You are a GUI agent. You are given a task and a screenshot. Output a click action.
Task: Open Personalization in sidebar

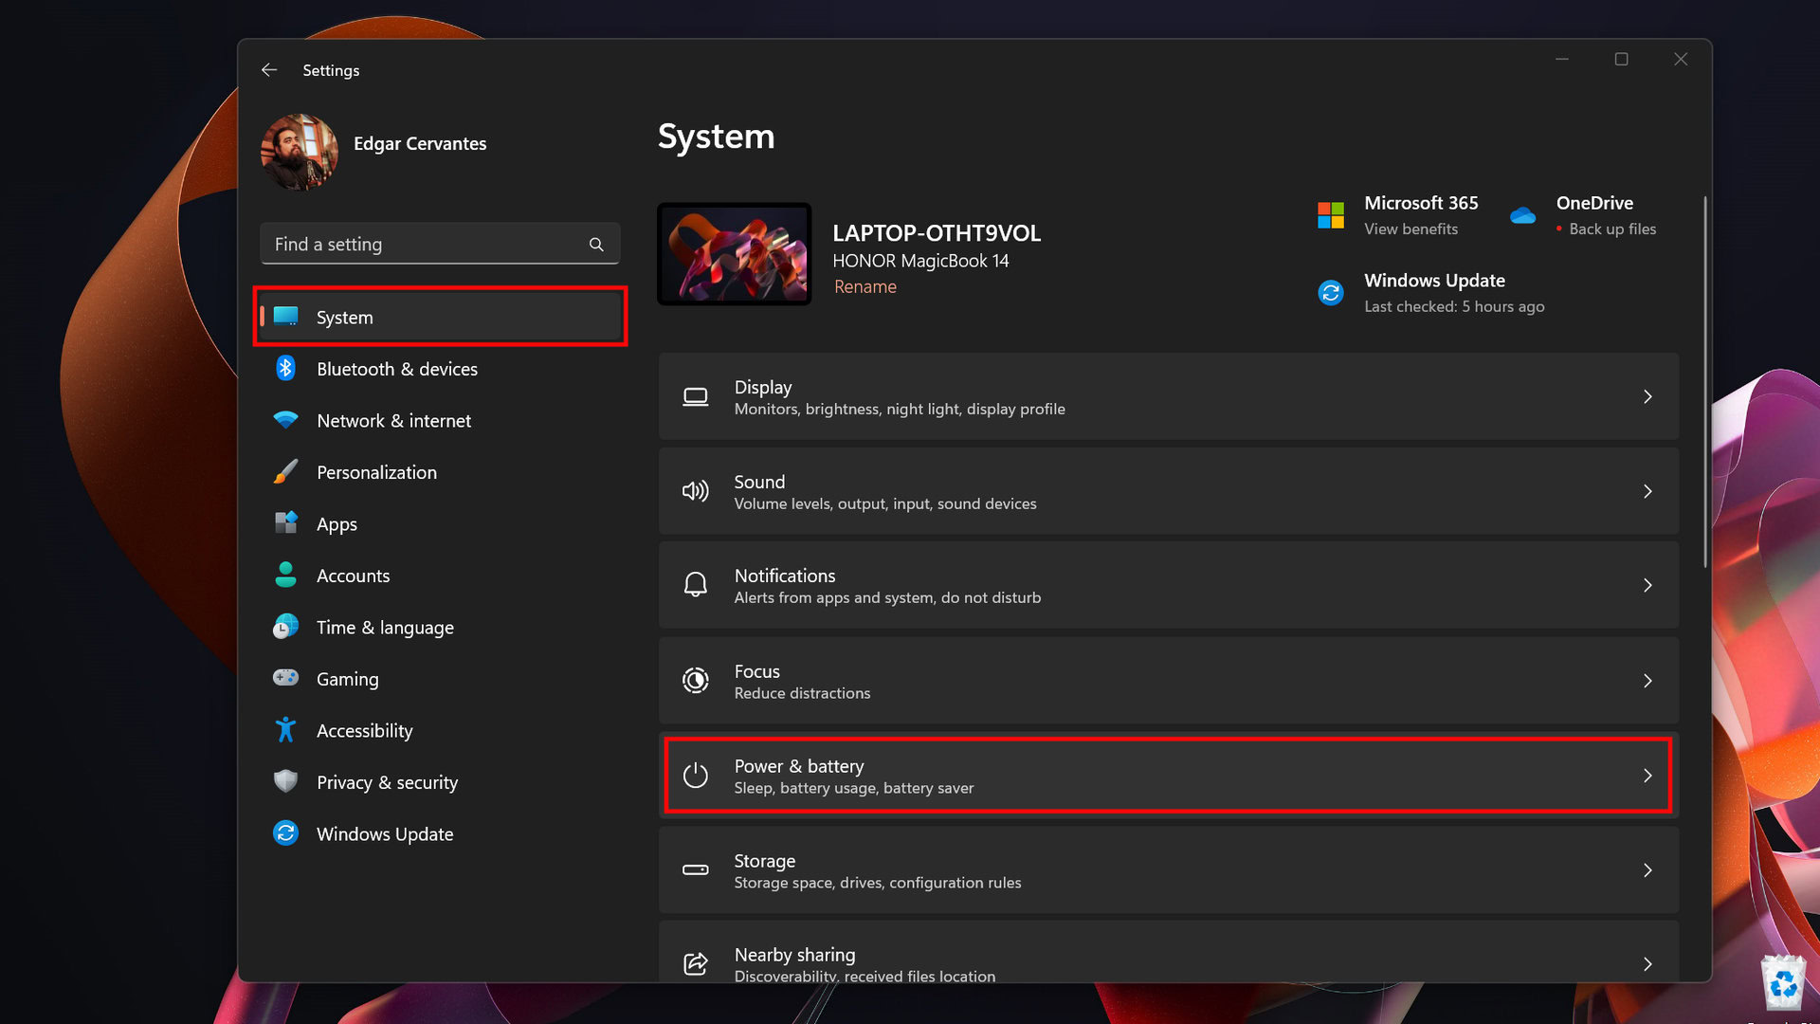click(376, 472)
